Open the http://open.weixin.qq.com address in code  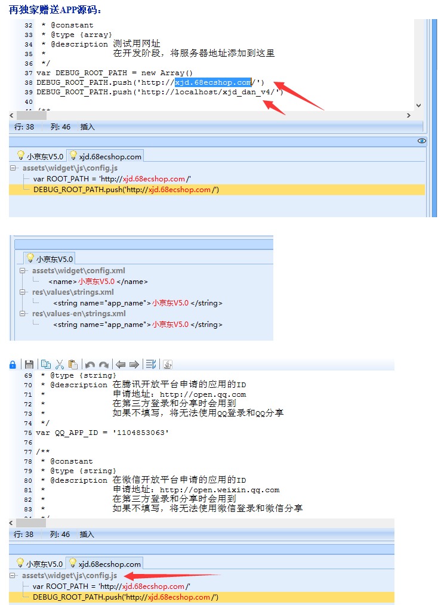point(220,490)
